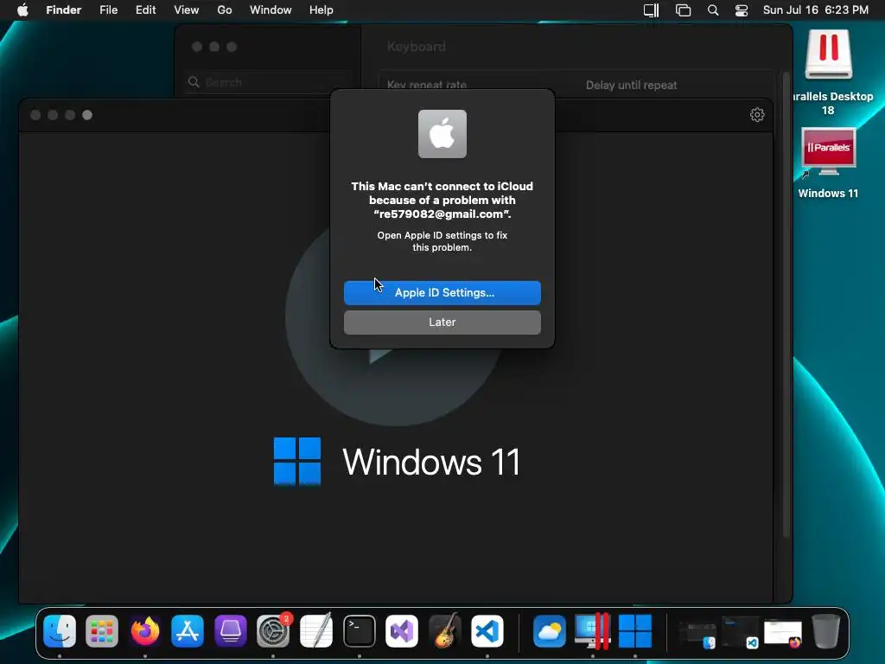
Task: Click the Search field in the System Settings window
Action: [270, 82]
